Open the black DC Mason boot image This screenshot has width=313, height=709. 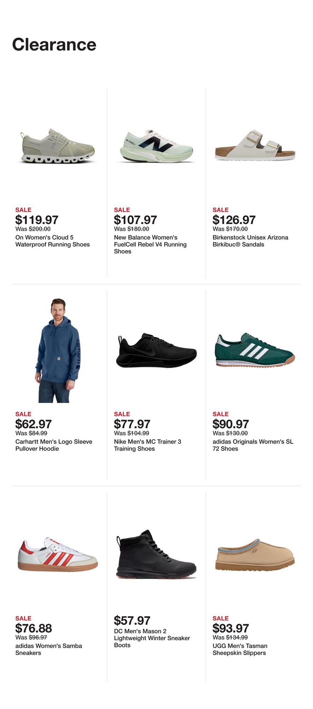156,554
